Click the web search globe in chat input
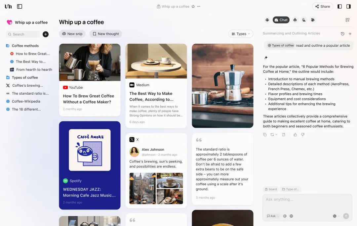This screenshot has height=226, width=357. coord(291,216)
